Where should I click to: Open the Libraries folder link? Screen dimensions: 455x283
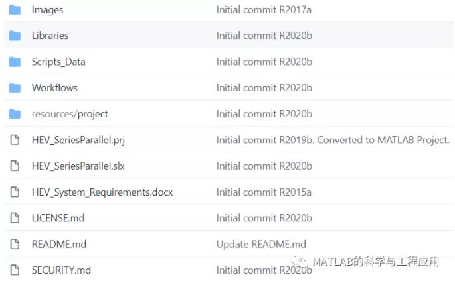coord(50,36)
